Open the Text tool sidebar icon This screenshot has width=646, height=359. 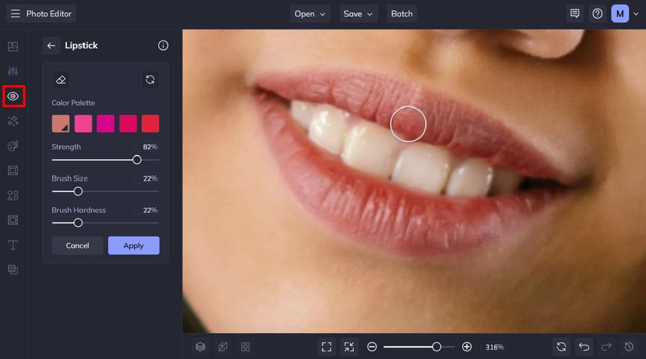pos(13,245)
